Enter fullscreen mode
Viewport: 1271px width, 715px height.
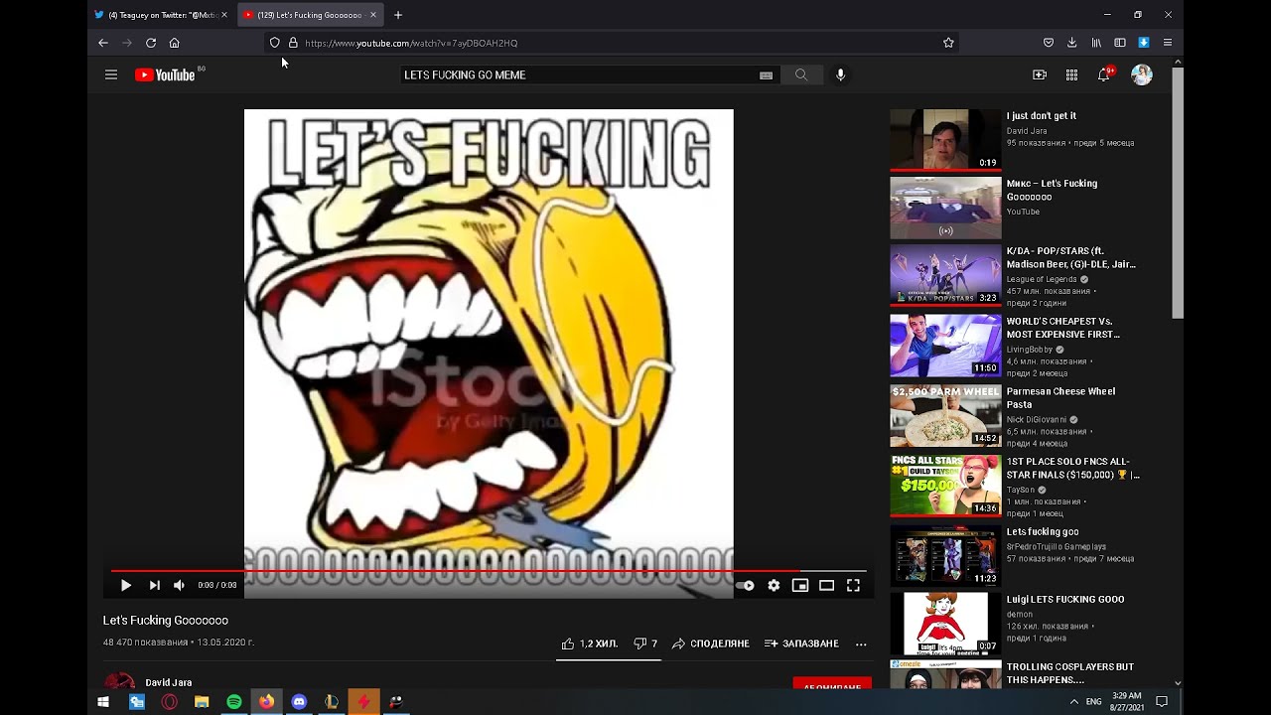(853, 586)
